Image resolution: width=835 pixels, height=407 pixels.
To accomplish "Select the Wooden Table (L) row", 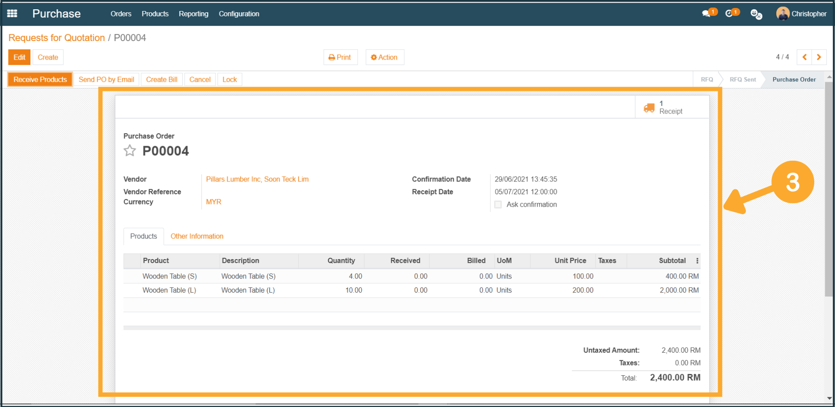I will coord(169,290).
